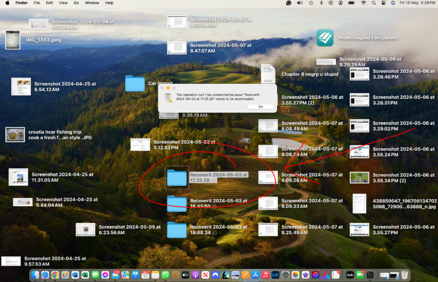Open the Edit menu

point(49,3)
